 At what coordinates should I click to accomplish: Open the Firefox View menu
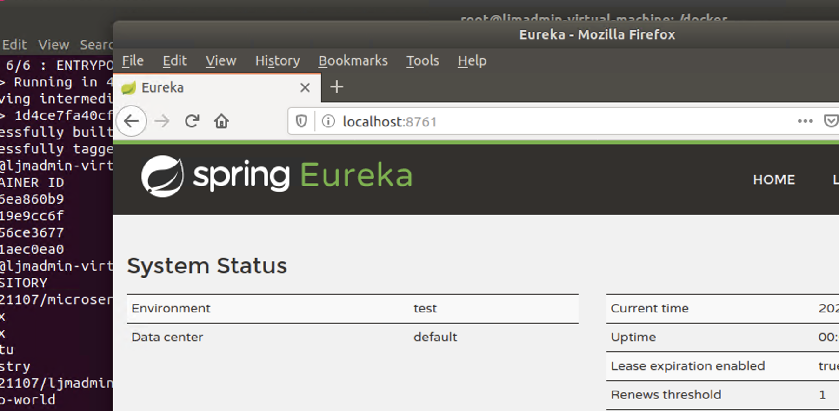(221, 60)
